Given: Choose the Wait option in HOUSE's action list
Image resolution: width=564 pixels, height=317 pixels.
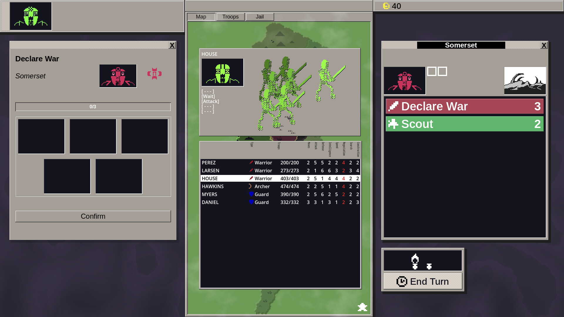Looking at the screenshot, I should pos(208,96).
